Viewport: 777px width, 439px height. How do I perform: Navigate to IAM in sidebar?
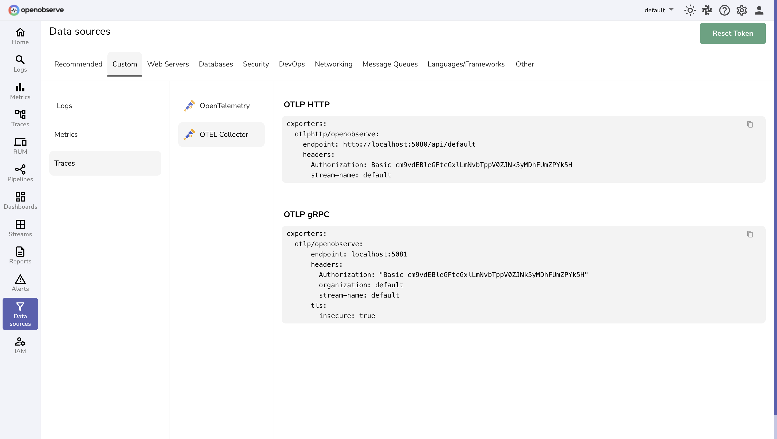tap(20, 345)
